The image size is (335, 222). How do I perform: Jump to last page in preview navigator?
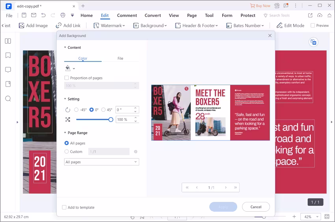click(235, 187)
